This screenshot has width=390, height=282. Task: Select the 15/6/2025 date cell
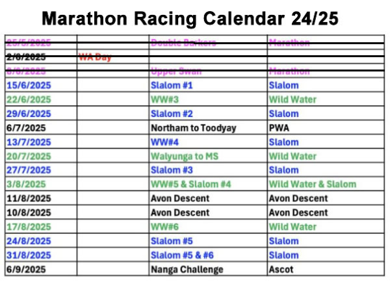[28, 85]
